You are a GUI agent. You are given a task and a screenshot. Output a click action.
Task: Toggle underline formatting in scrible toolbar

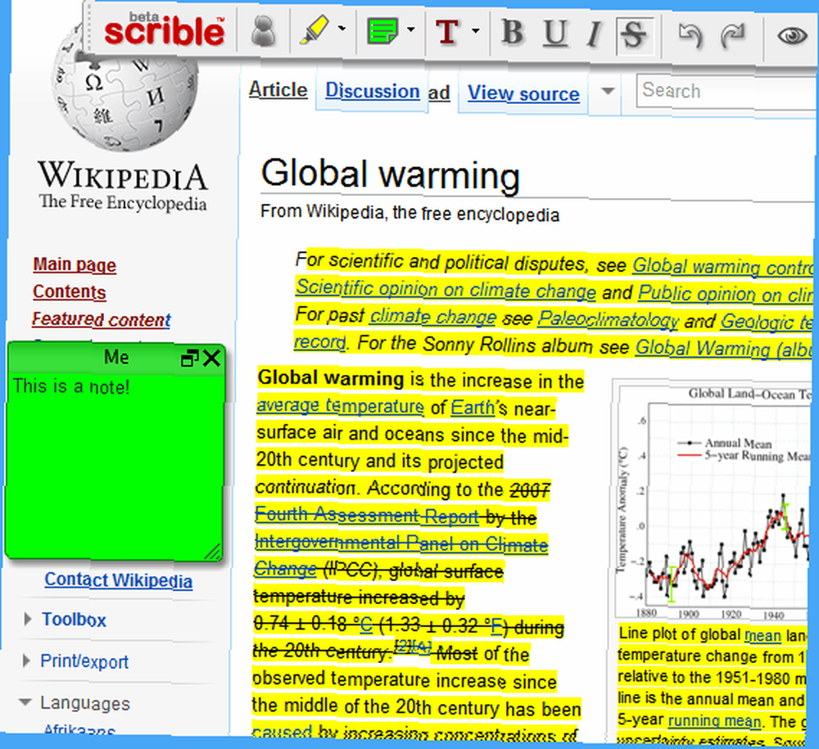point(554,34)
